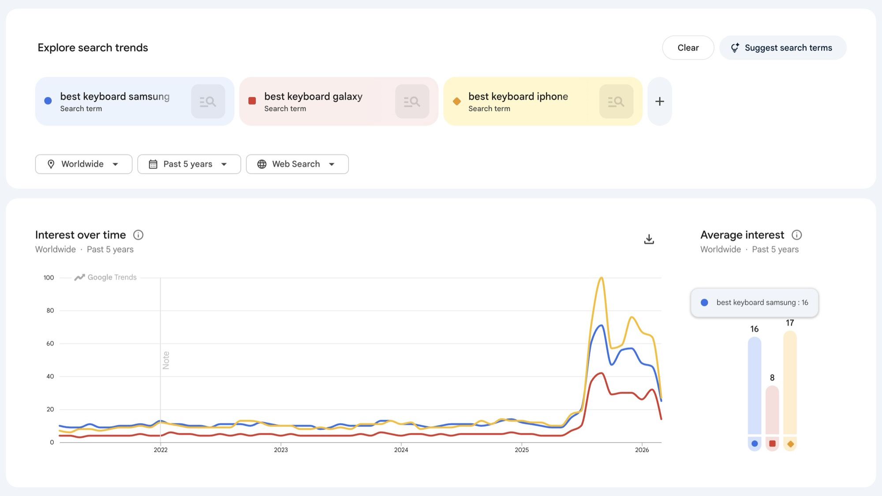Click the explore icon on best keyboard galaxy term
882x496 pixels.
(x=412, y=101)
